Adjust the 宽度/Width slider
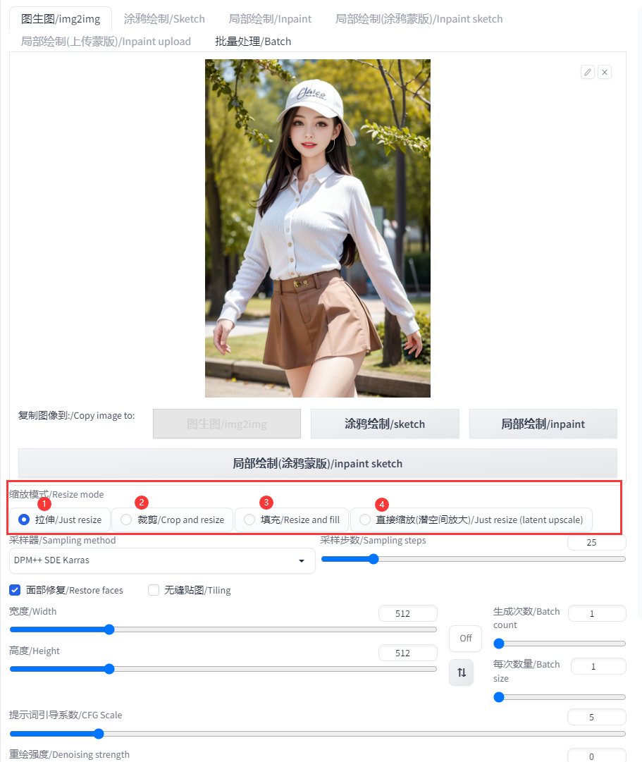Viewport: 642px width, 762px height. tap(223, 629)
